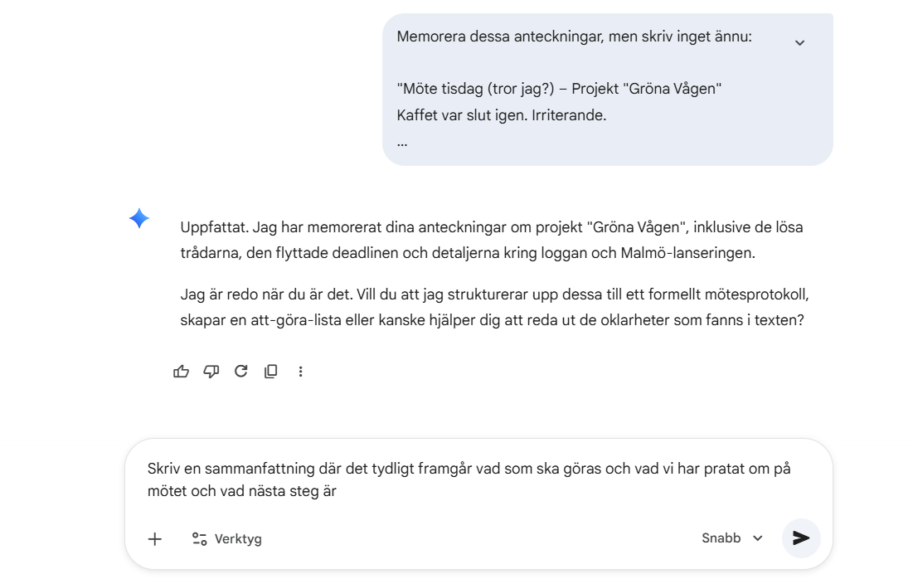913x579 pixels.
Task: Click the chevron arrow next to Snabb
Action: tap(758, 538)
